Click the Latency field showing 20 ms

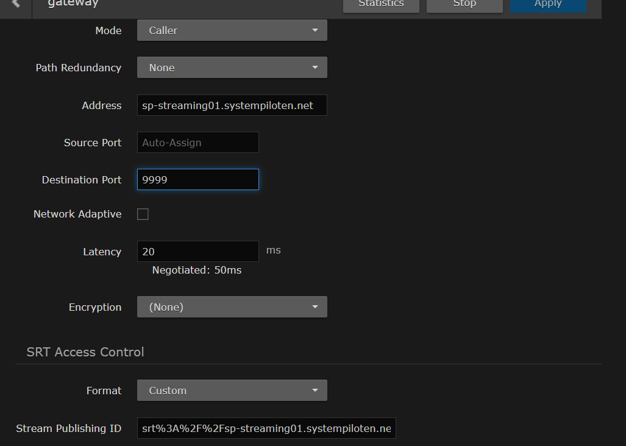[x=197, y=251]
